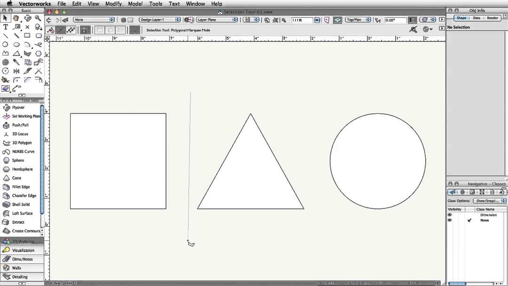Viewport: 508px width, 286px height.
Task: Open the Top/Plan view dropdown
Action: click(358, 20)
